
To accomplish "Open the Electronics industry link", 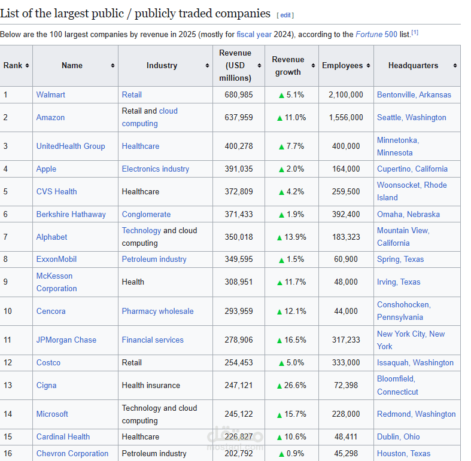I will pos(156,169).
